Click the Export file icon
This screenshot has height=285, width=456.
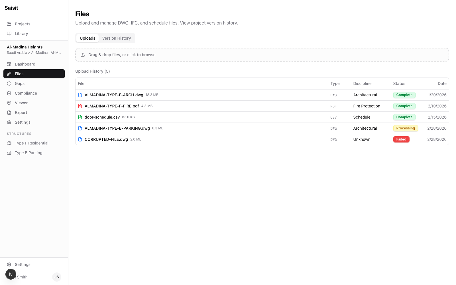click(9, 113)
